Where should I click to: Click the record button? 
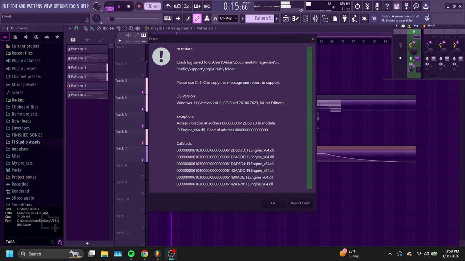(x=139, y=7)
